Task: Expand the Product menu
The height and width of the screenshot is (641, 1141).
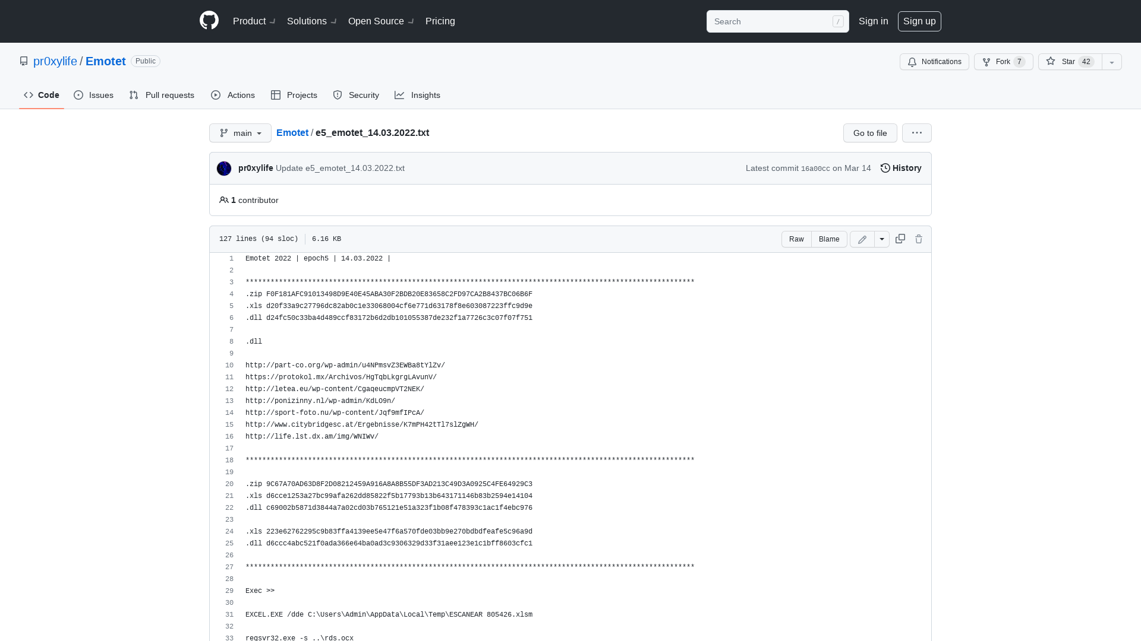Action: 254,21
